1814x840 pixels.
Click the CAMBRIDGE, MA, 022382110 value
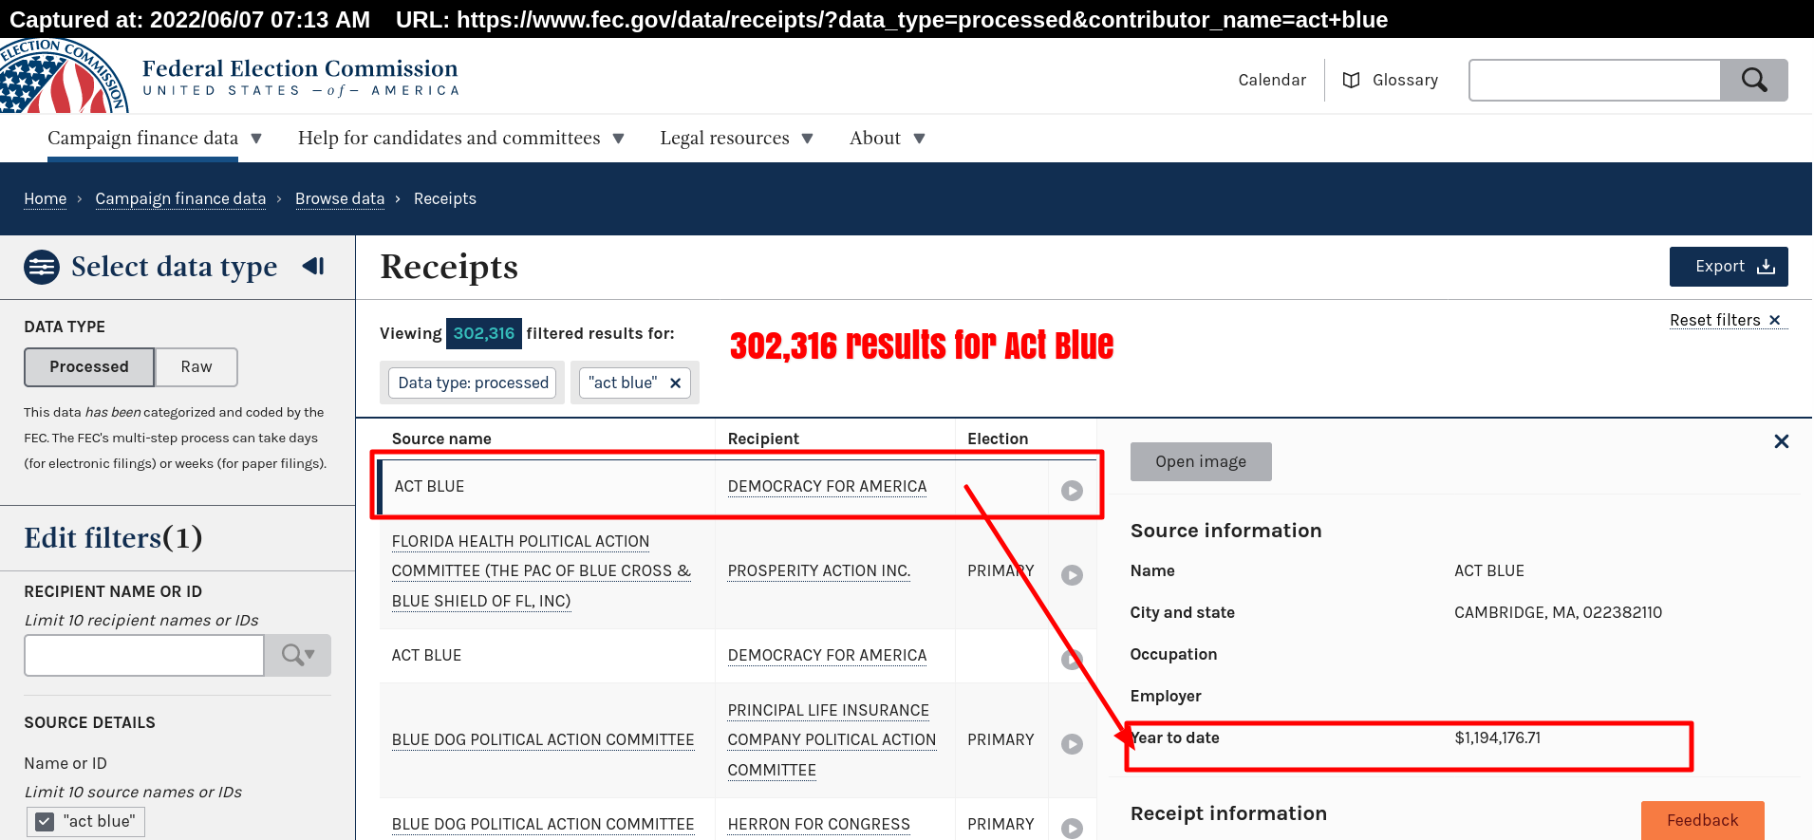click(x=1559, y=612)
